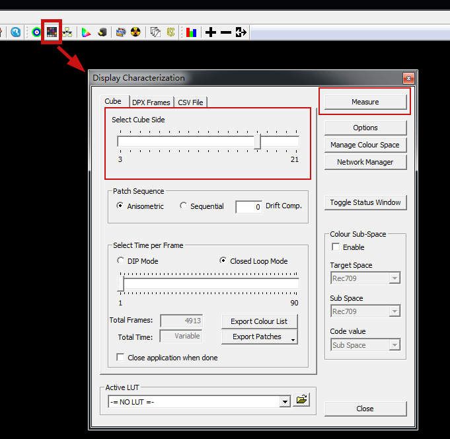
Task: Check Close application when done
Action: pos(120,357)
